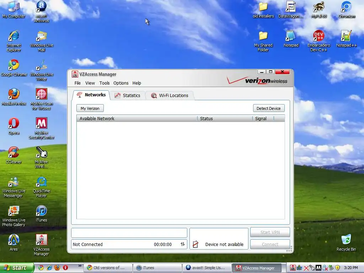Select old installers folder on desktop

263,10
